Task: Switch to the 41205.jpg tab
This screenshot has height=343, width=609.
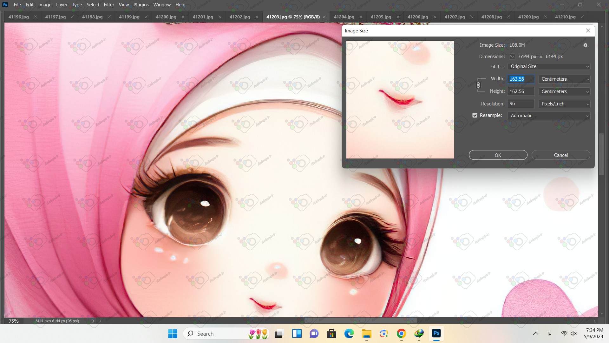Action: 381,17
